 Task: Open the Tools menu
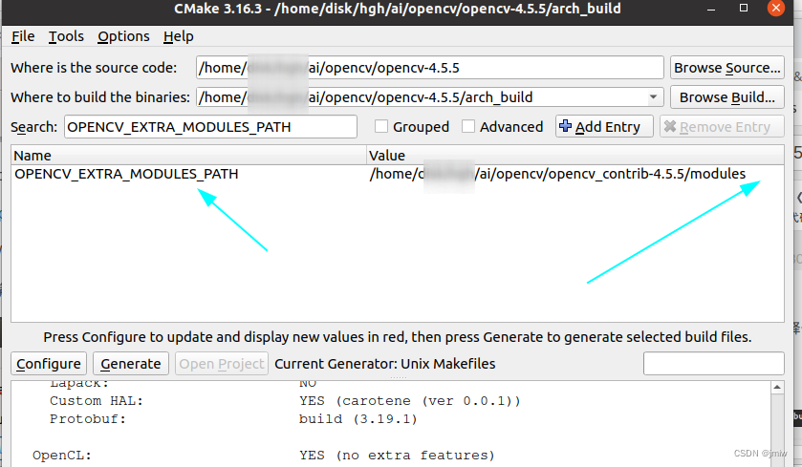pos(66,36)
